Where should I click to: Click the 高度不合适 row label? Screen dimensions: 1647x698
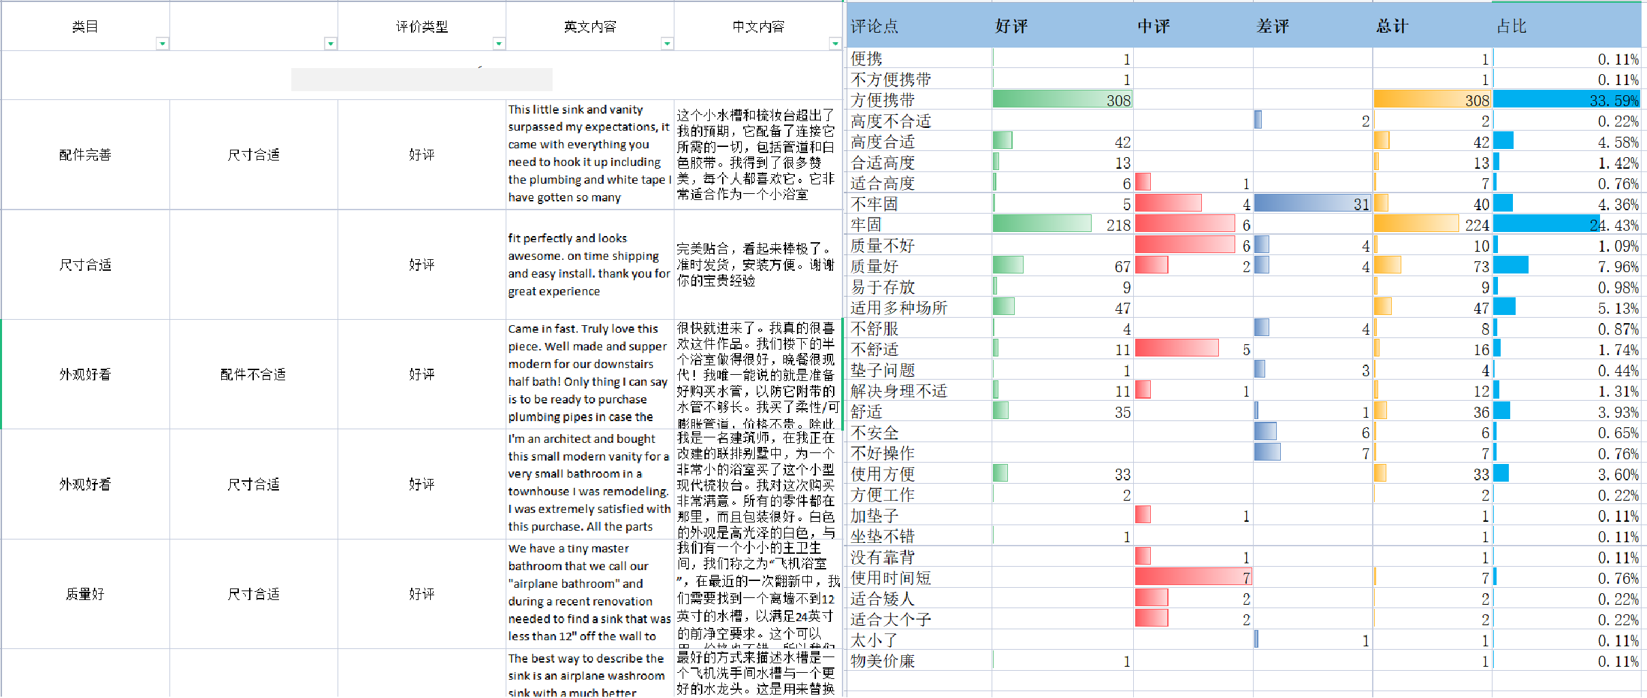891,121
